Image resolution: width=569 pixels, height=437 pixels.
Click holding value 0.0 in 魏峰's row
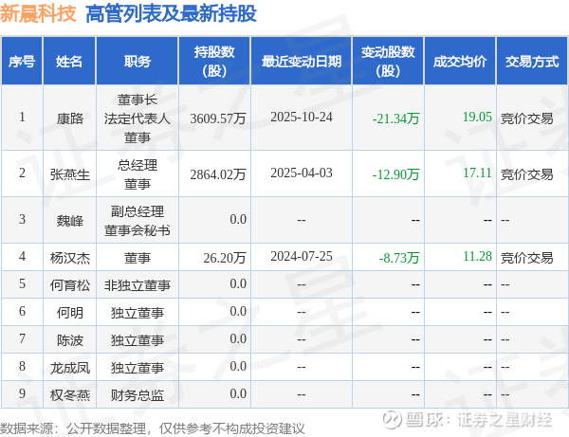[238, 219]
